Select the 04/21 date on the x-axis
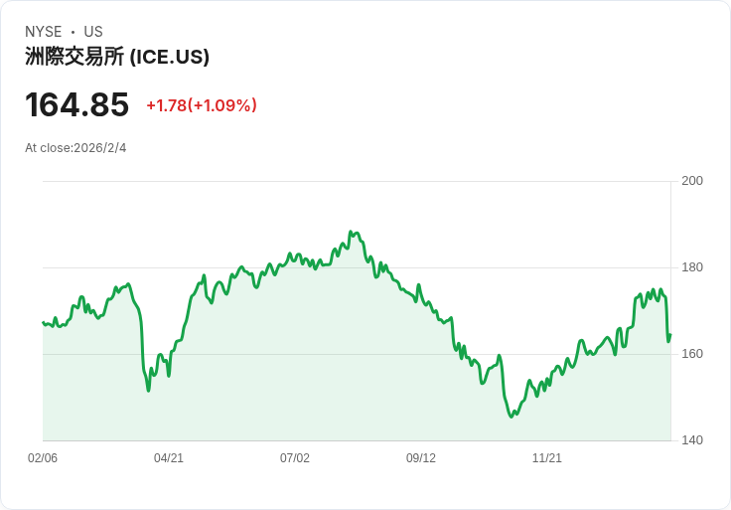This screenshot has height=510, width=731. (x=169, y=458)
